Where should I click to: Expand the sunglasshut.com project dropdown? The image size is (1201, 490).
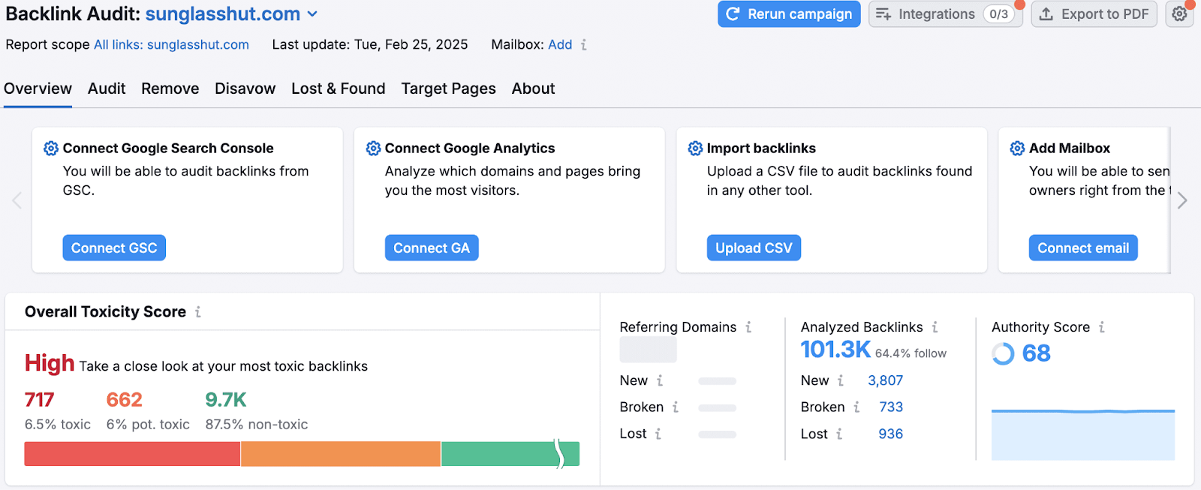pos(312,14)
